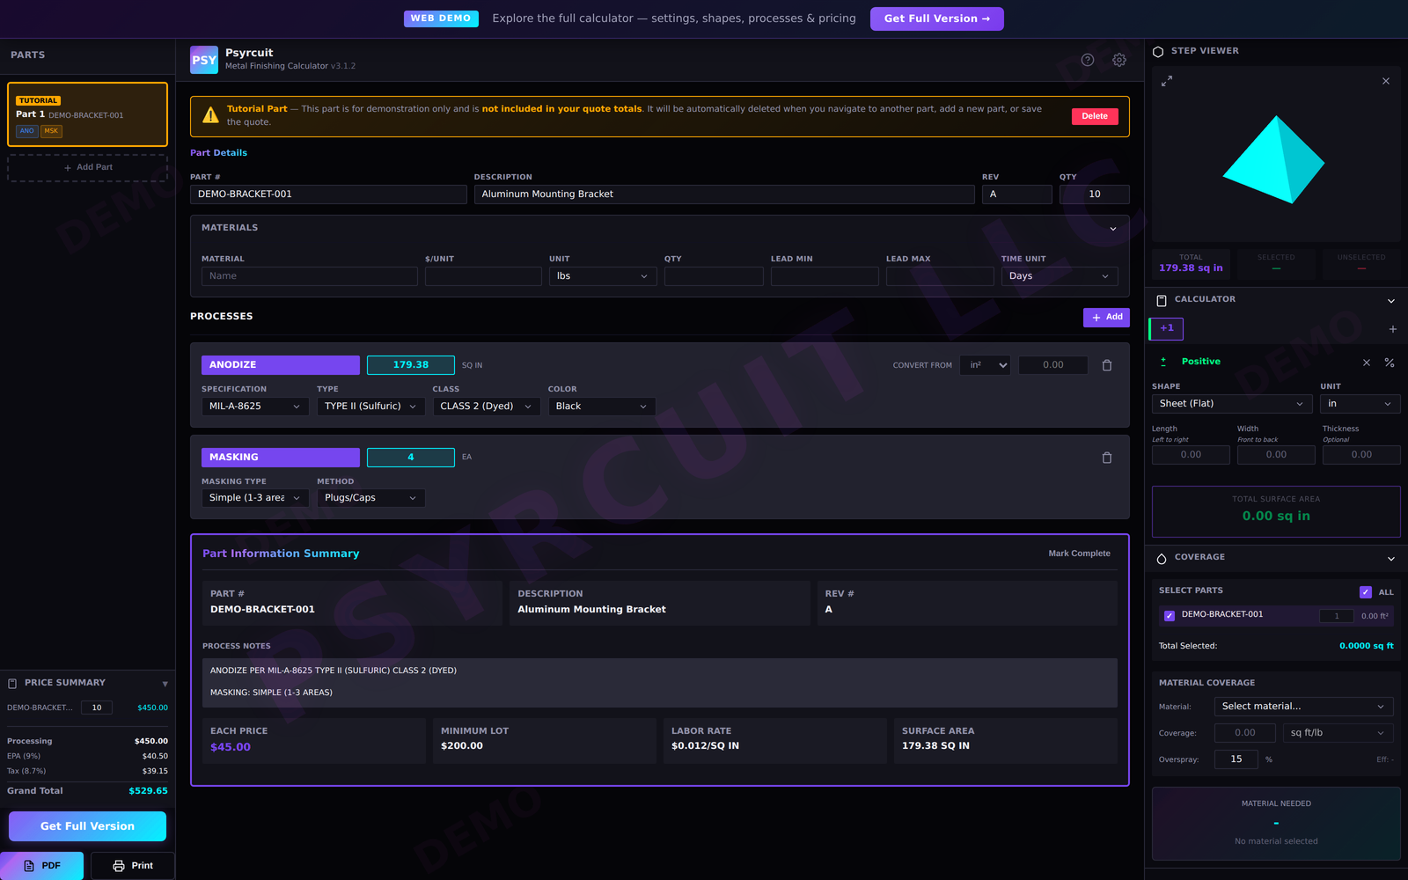Click the Description input field

(x=724, y=194)
